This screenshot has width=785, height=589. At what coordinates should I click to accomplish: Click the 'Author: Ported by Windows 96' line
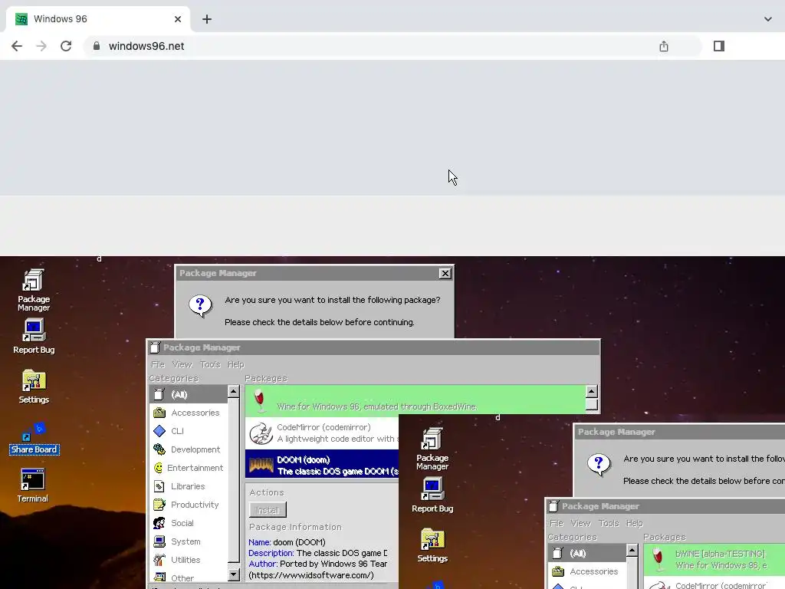(x=318, y=564)
